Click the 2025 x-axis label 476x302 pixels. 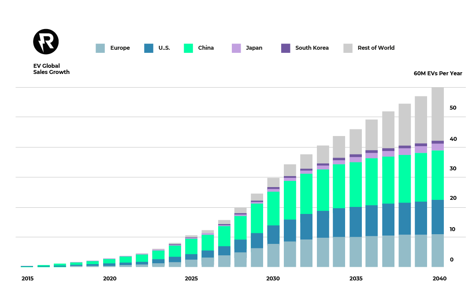tap(191, 278)
